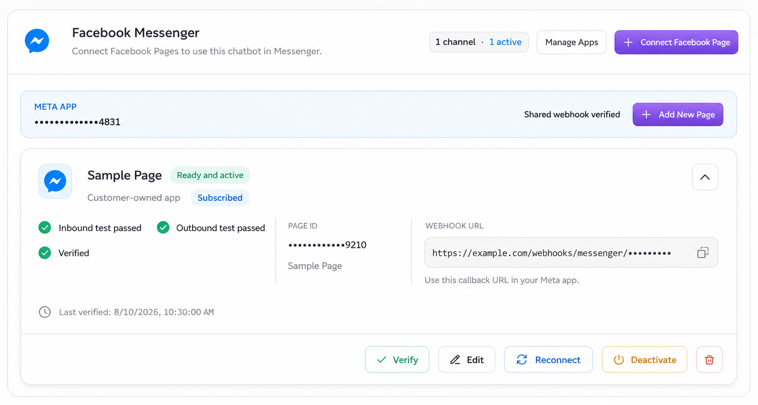This screenshot has height=405, width=758.
Task: Delete Sample Page using the trash button
Action: pyautogui.click(x=709, y=360)
